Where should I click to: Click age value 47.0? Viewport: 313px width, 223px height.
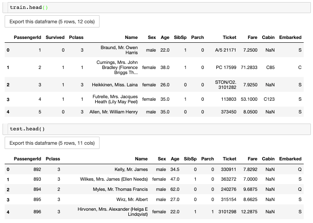(x=175, y=179)
